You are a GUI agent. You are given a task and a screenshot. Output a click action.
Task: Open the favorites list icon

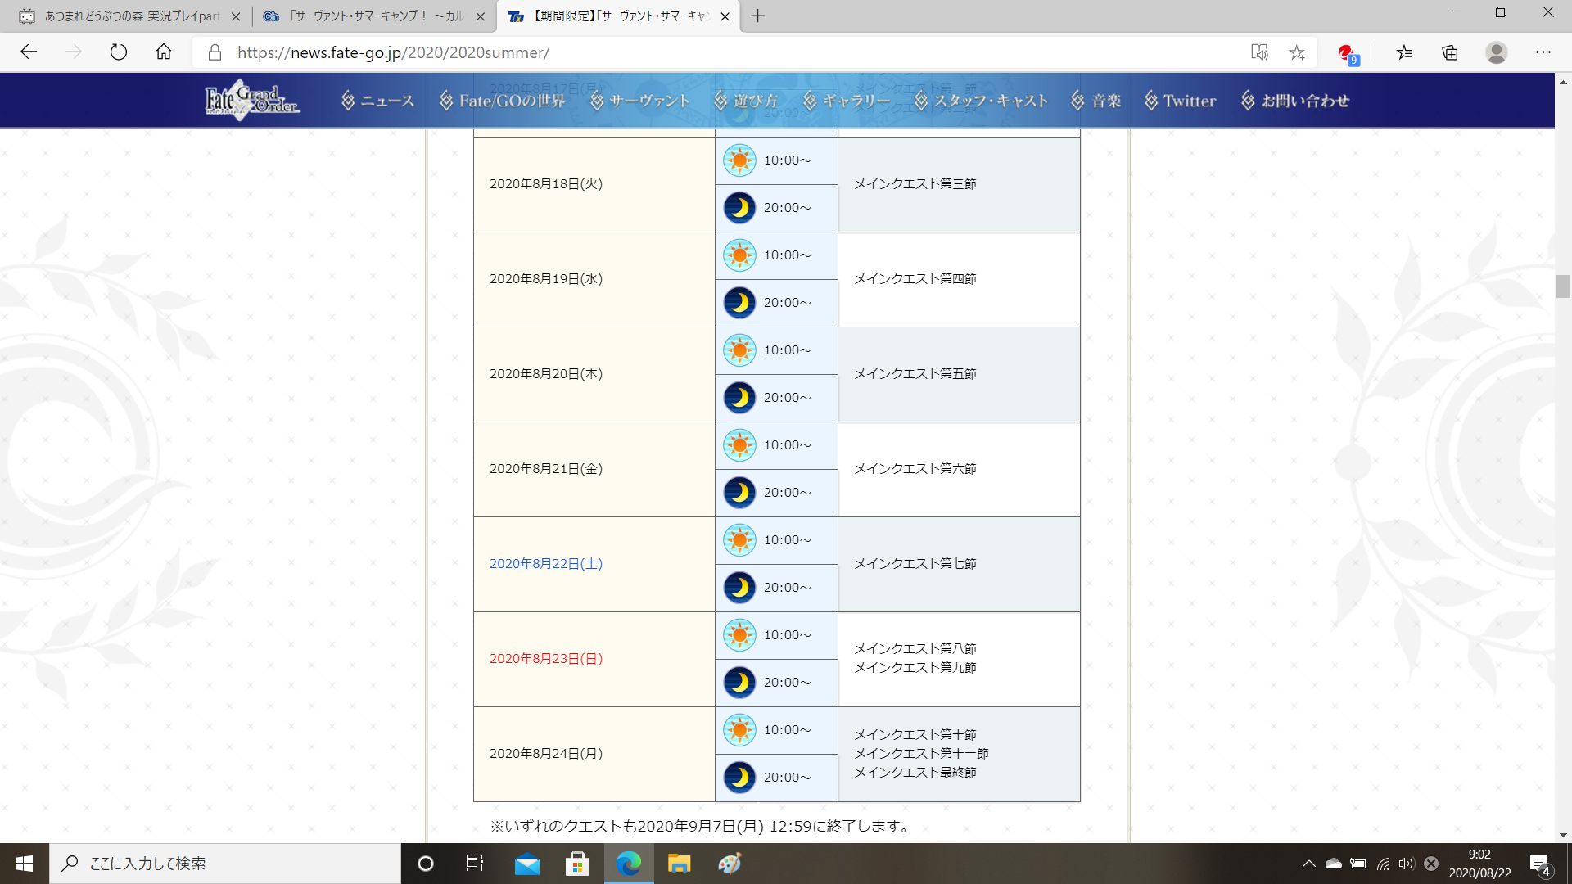1405,52
